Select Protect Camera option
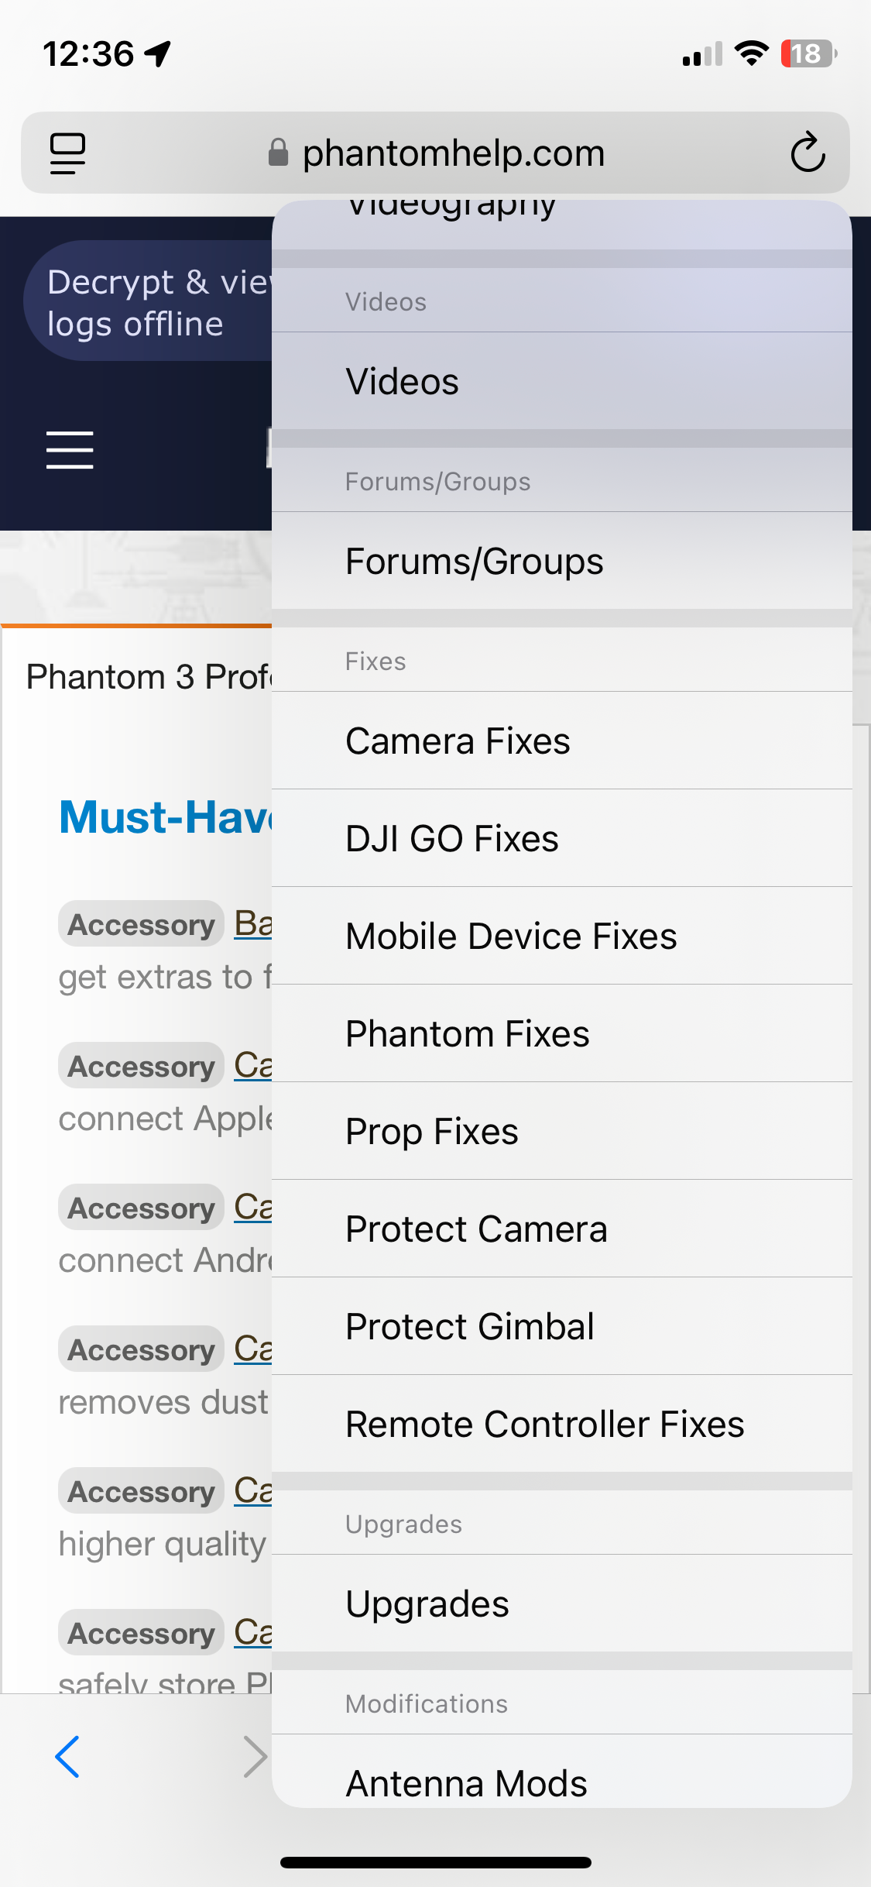 tap(562, 1229)
